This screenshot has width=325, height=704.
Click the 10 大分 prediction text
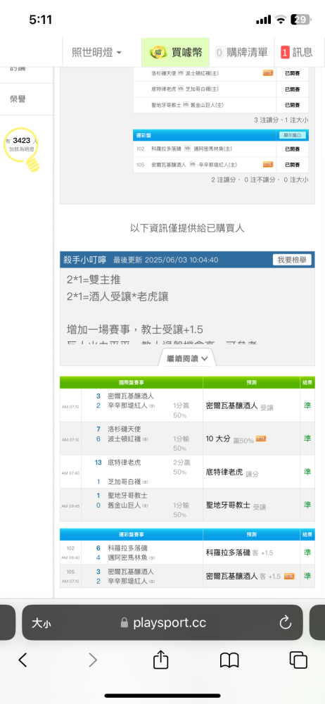(217, 439)
